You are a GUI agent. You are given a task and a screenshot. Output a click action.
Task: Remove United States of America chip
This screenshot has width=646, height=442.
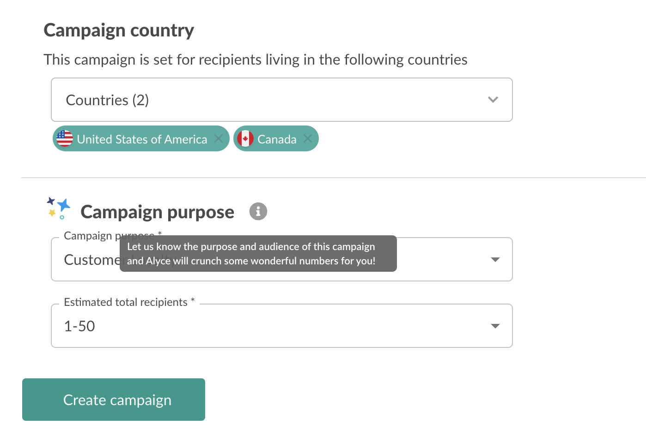[x=219, y=138]
